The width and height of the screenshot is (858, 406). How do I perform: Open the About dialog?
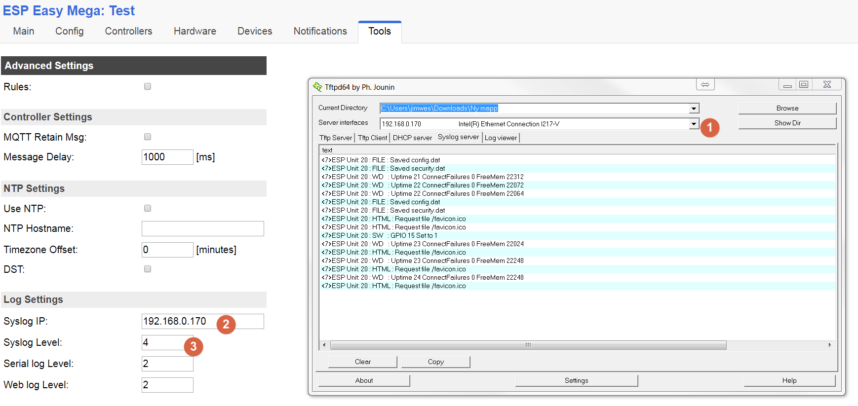pyautogui.click(x=364, y=380)
